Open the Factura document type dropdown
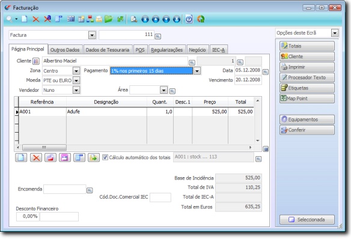The height and width of the screenshot is (239, 351). (x=92, y=35)
